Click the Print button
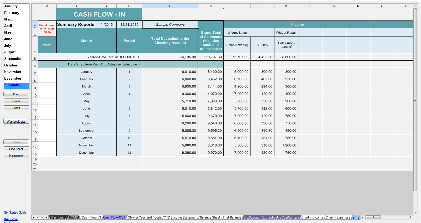 click(x=16, y=94)
